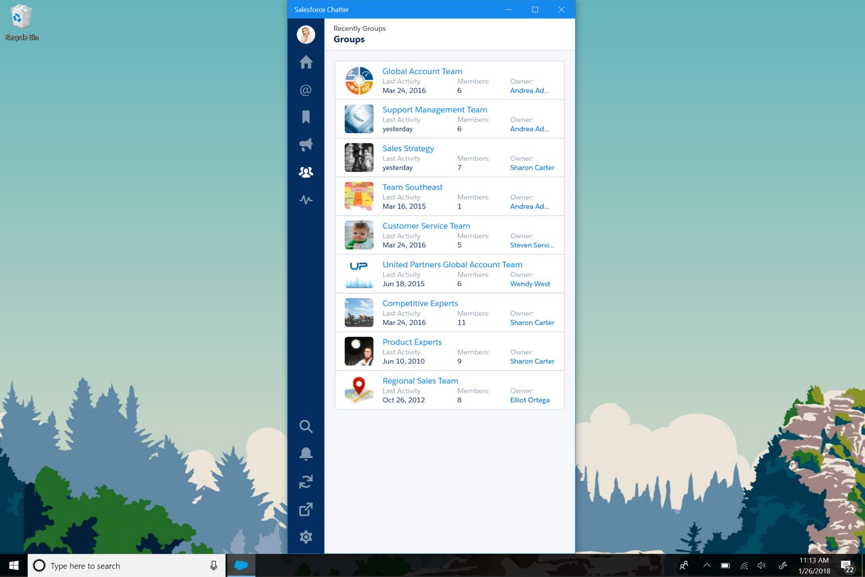865x577 pixels.
Task: Open owner Andrea Ad... of Global Account Team
Action: (529, 90)
